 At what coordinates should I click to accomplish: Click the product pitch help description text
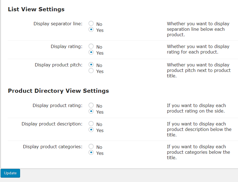pyautogui.click(x=198, y=70)
